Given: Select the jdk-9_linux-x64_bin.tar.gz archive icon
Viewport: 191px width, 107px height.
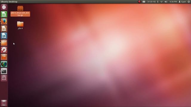Looking at the screenshot, I should click(20, 9).
